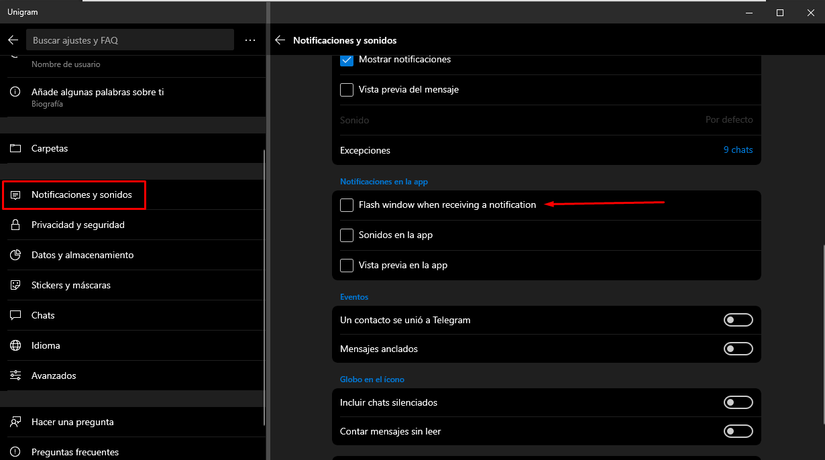Click the Carpetas folder icon
The width and height of the screenshot is (825, 460).
(15, 148)
